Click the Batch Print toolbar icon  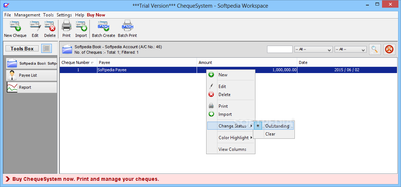(x=127, y=26)
